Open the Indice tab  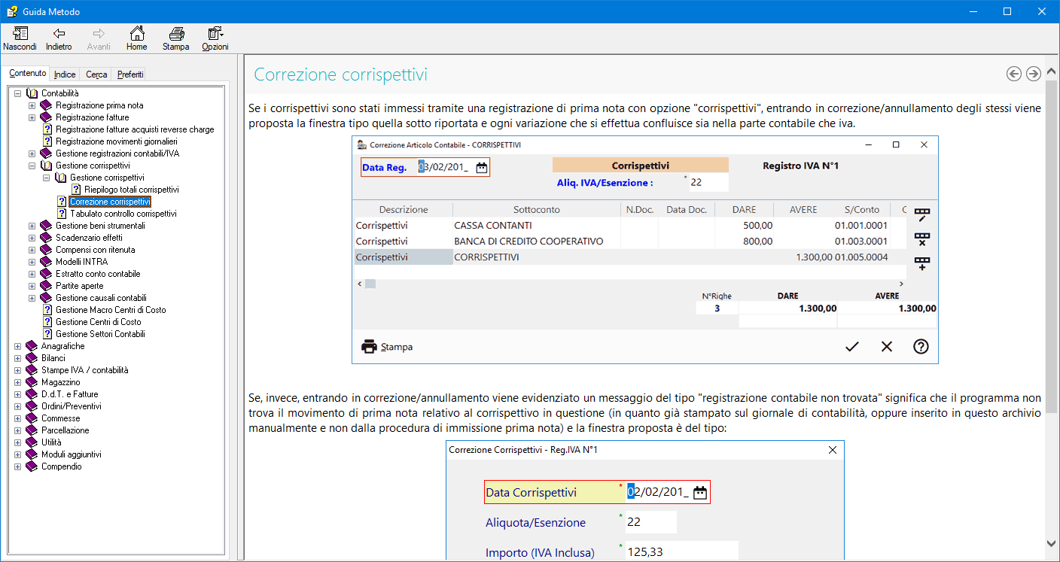coord(65,74)
